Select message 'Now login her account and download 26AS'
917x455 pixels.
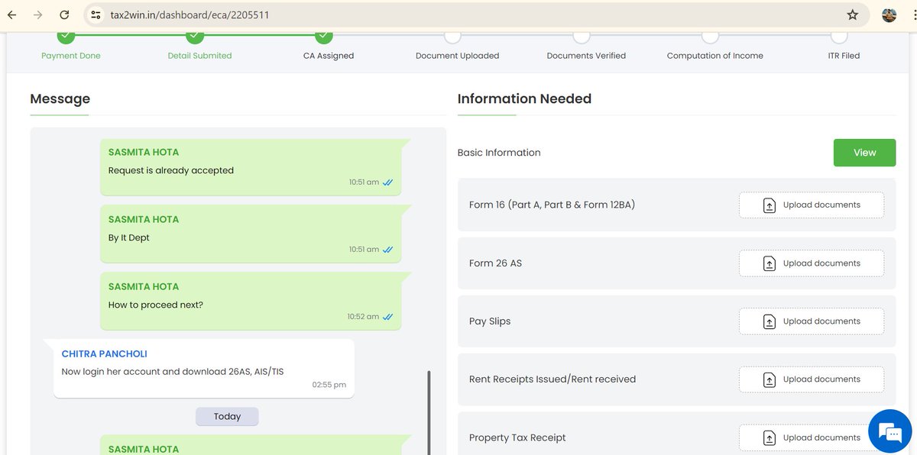[173, 372]
